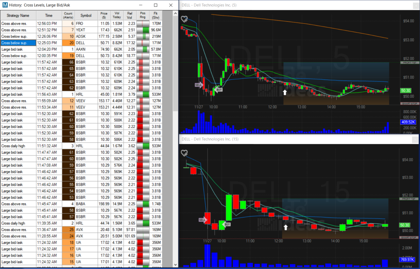Click the white up arrow on 5-minute chart

[285, 92]
